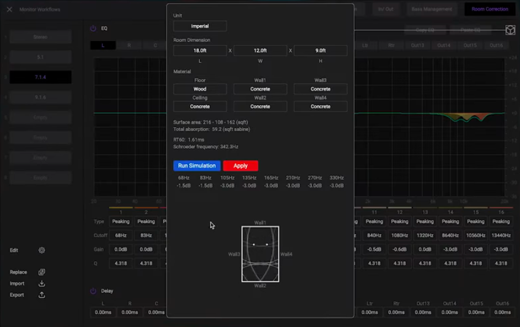Switch to the Room Correction tab
This screenshot has height=327, width=520.
click(x=490, y=10)
